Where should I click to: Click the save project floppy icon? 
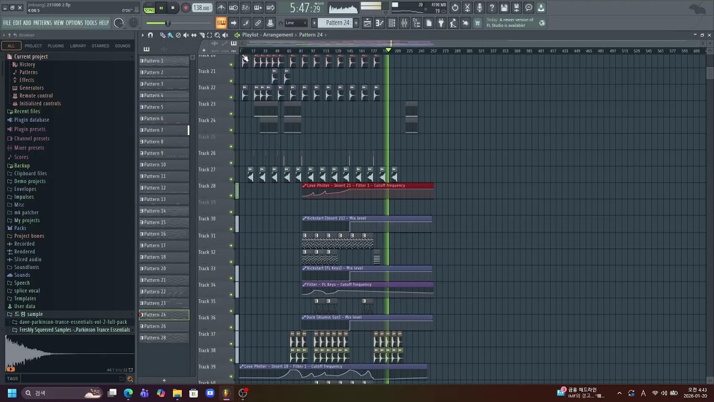504,8
